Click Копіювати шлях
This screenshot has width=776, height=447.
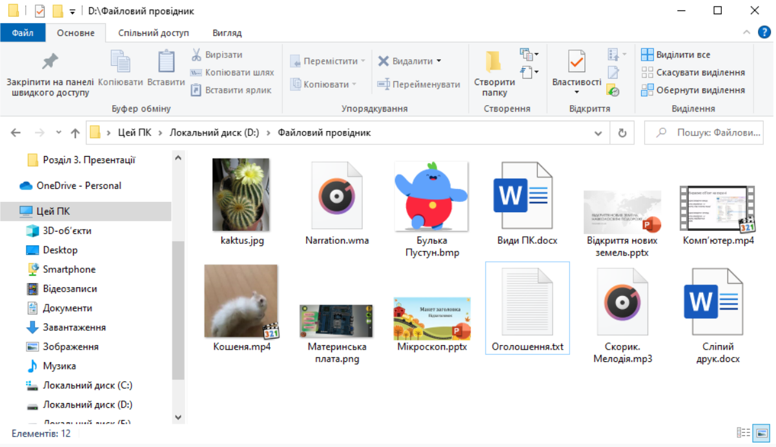pos(232,73)
